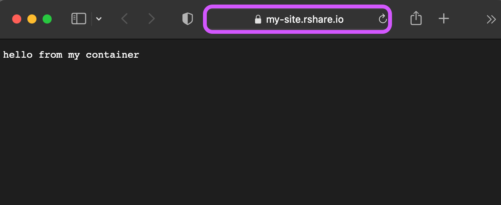Open a new tab with plus
This screenshot has width=501, height=205.
click(444, 19)
